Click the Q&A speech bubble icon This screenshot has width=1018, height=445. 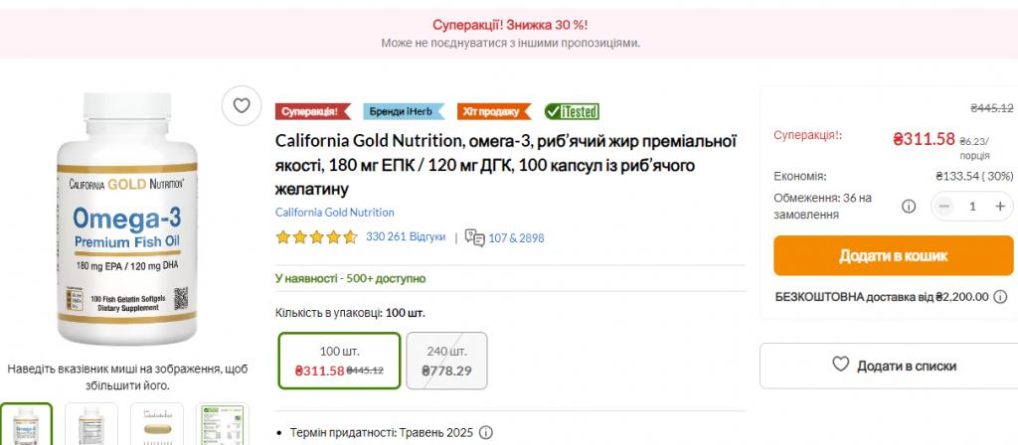pyautogui.click(x=474, y=237)
